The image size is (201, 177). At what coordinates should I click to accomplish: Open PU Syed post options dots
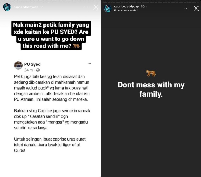[x=89, y=63]
